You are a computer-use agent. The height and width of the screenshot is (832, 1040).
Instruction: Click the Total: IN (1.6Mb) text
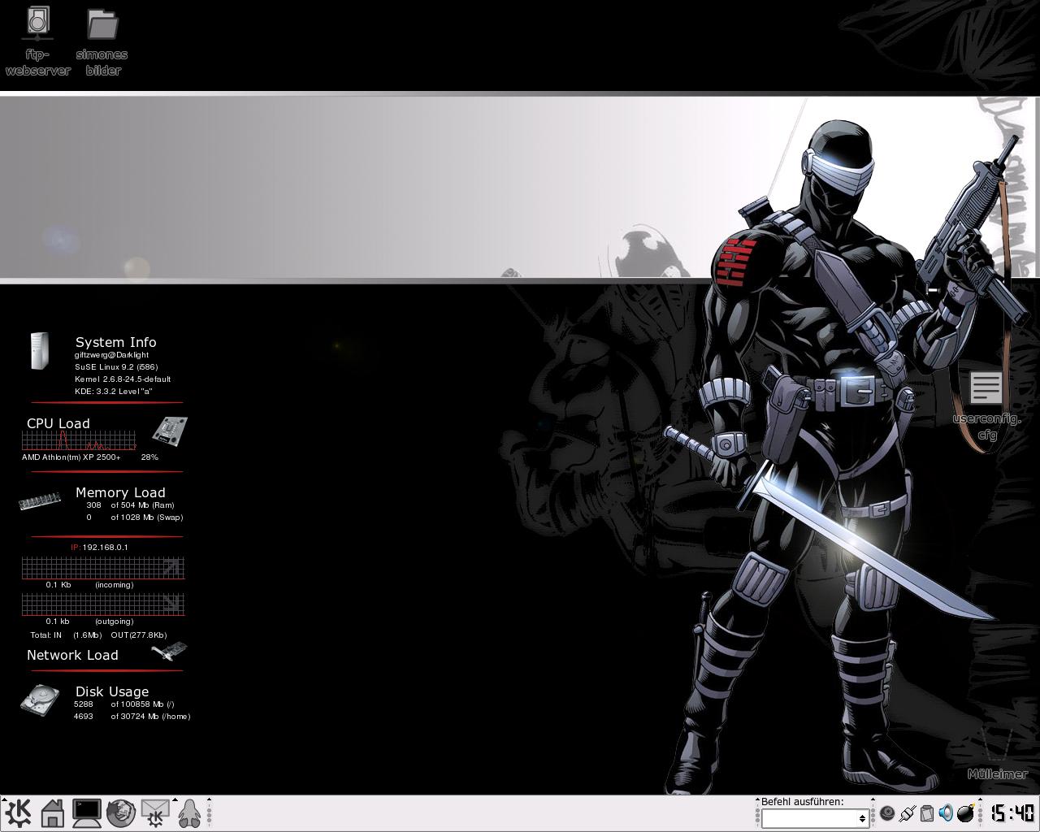[66, 635]
